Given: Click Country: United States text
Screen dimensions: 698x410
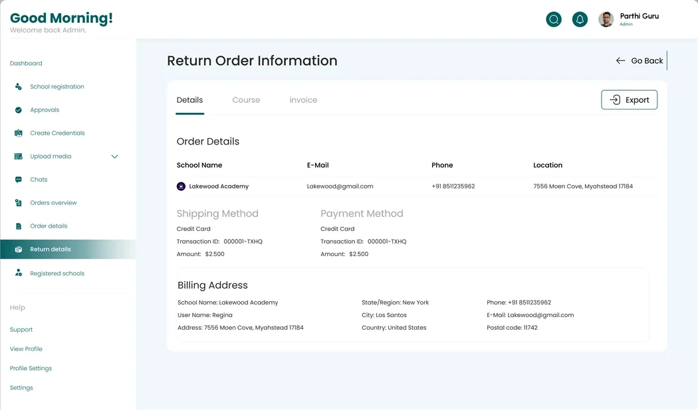Looking at the screenshot, I should 394,327.
